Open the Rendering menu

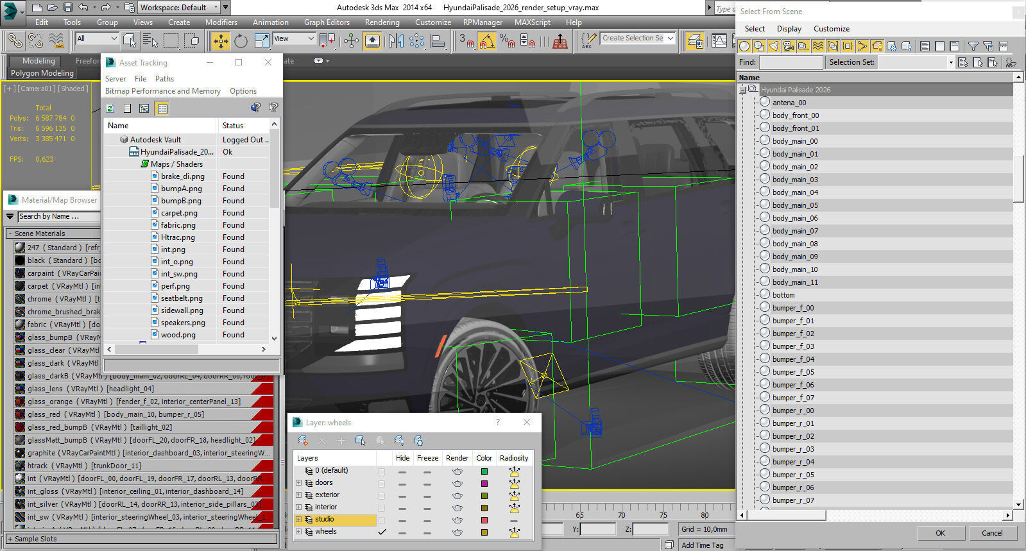(382, 22)
